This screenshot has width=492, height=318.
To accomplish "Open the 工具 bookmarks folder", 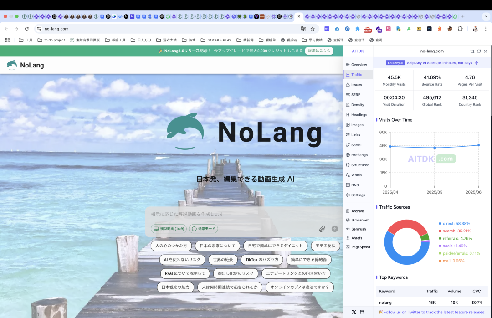I will pos(26,40).
